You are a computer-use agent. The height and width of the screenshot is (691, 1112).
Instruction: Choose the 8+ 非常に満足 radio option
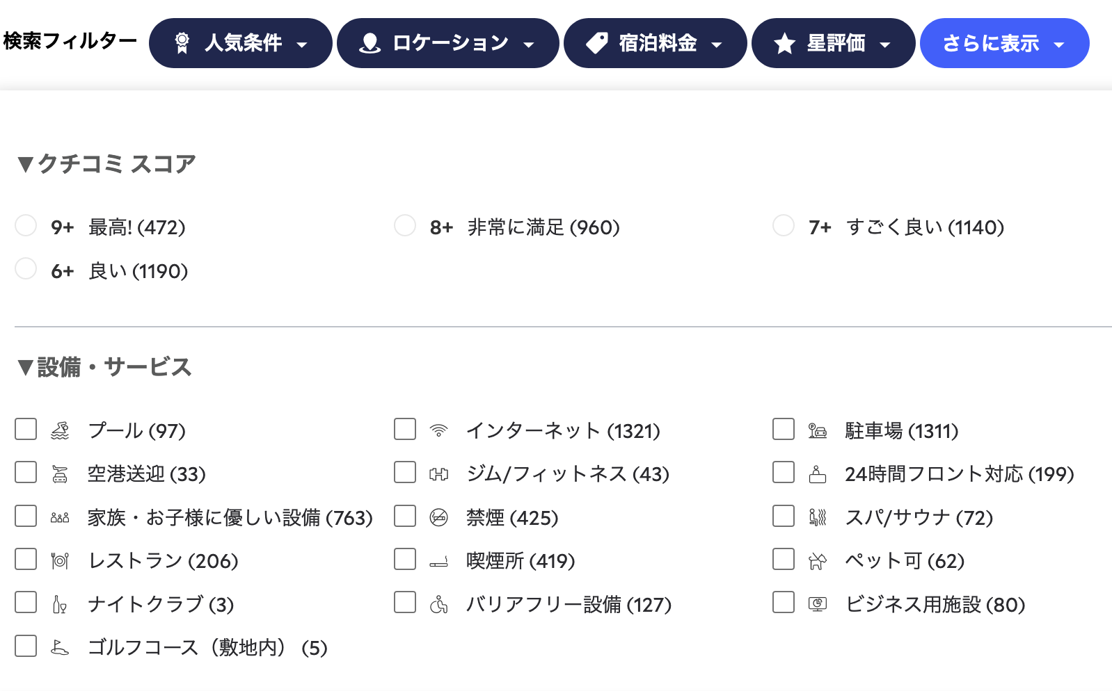[405, 225]
